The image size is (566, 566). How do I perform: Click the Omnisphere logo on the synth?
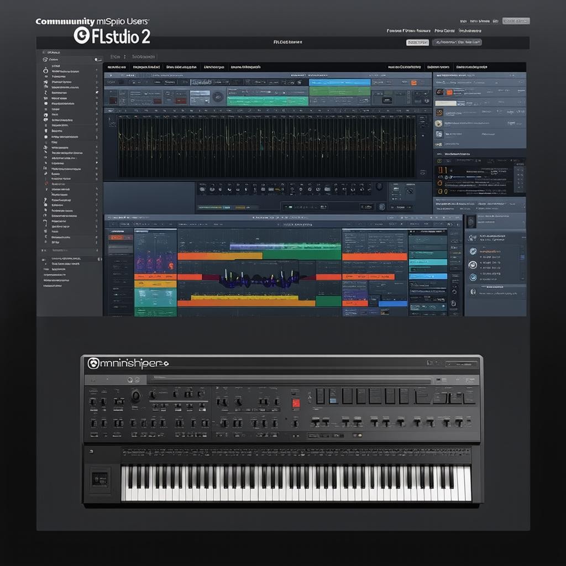click(x=93, y=363)
